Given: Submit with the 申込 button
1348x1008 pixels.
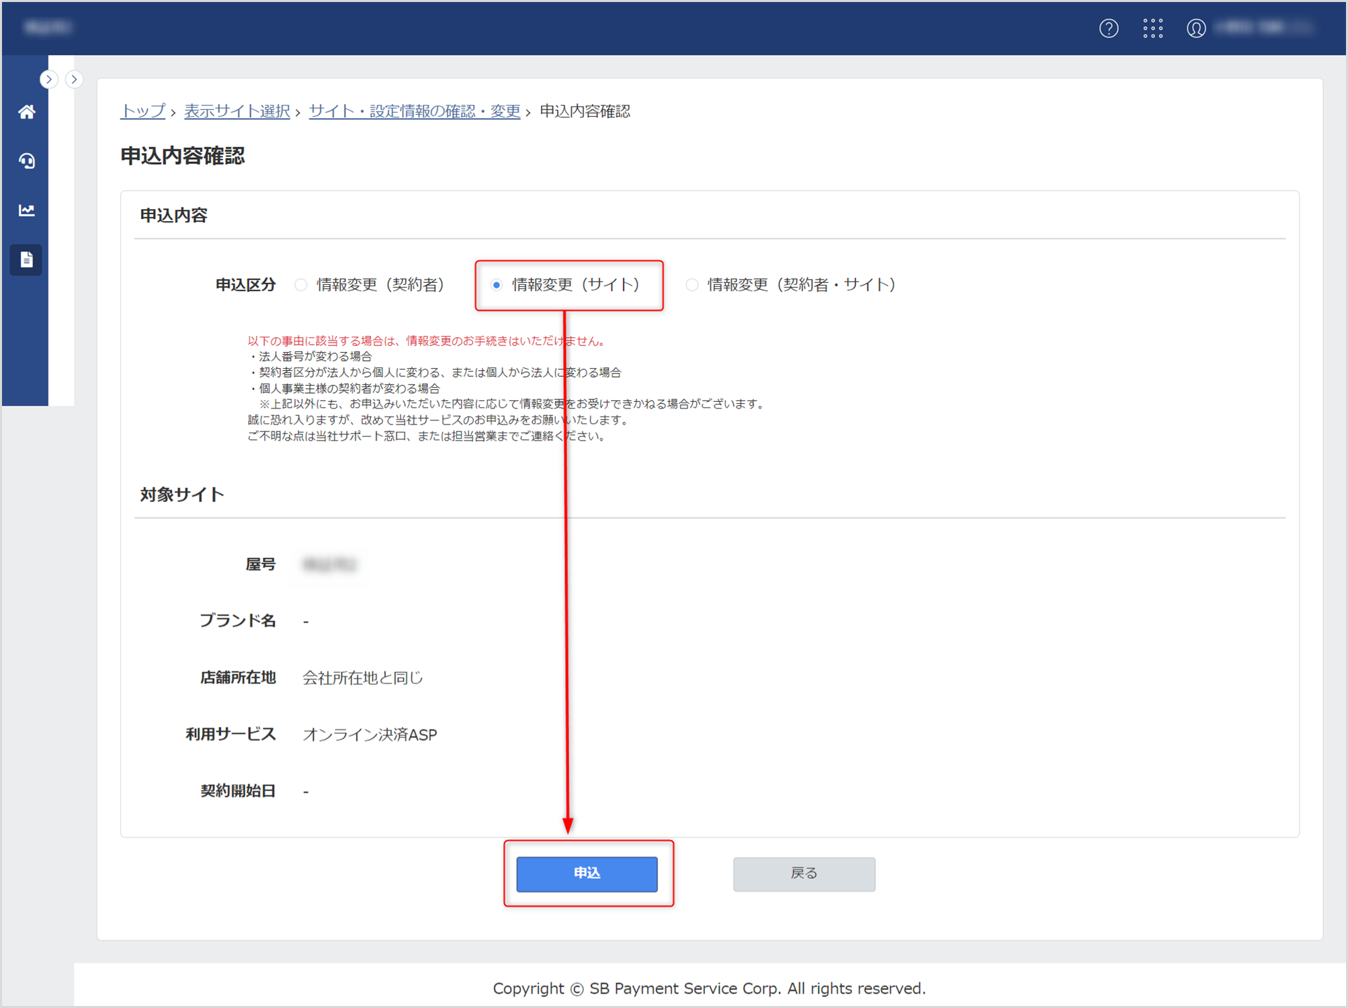Looking at the screenshot, I should point(587,874).
